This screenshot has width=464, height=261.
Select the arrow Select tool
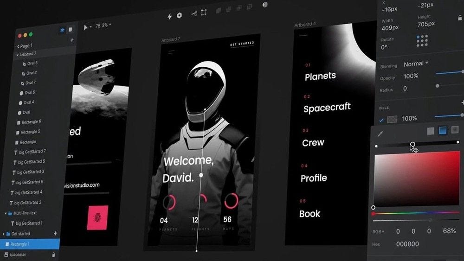(85, 27)
